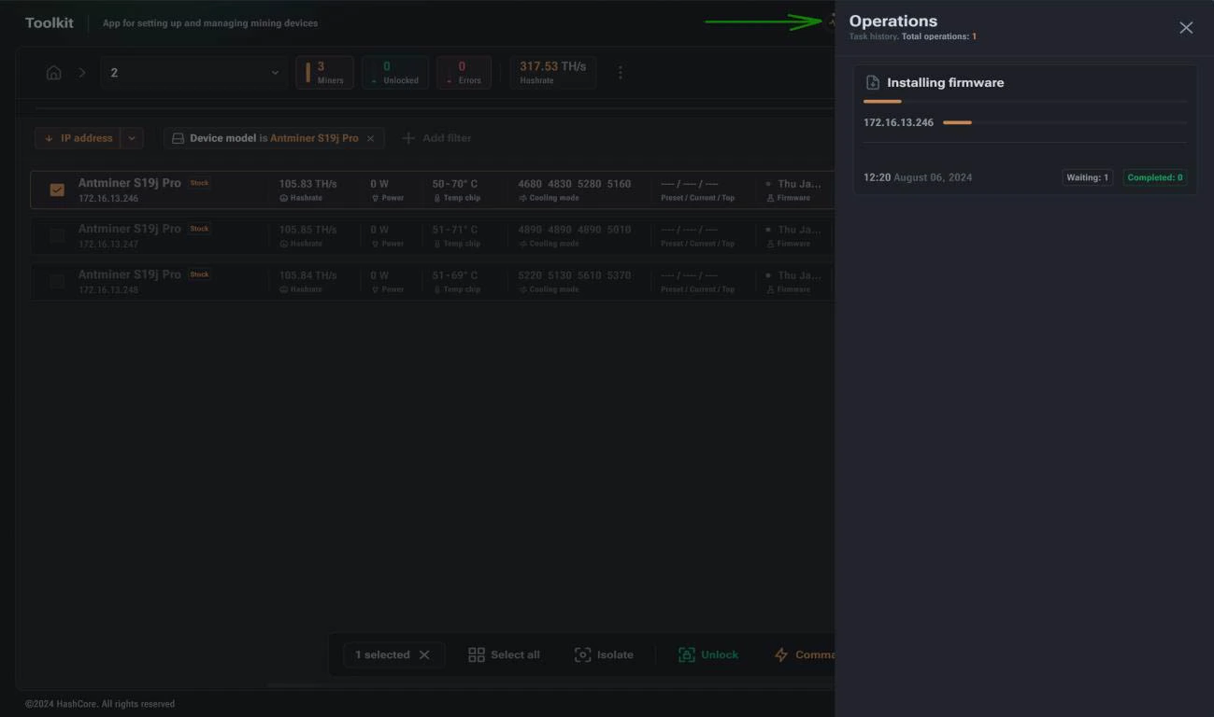Viewport: 1214px width, 717px height.
Task: Click the Installing firmware title
Action: pos(946,82)
